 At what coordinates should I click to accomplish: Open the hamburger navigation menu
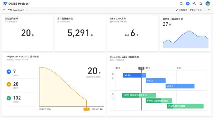[x=4, y=10]
